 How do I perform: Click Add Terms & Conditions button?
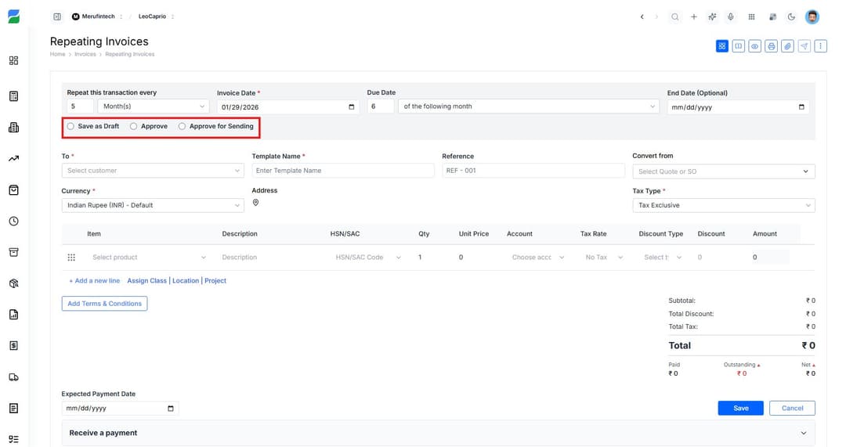click(x=105, y=304)
